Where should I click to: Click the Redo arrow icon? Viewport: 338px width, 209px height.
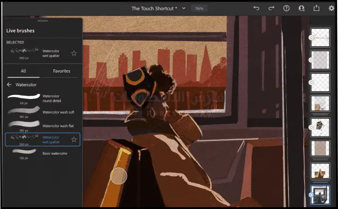pos(272,8)
